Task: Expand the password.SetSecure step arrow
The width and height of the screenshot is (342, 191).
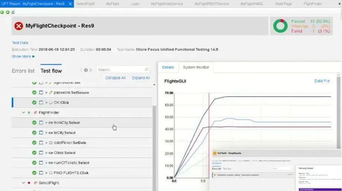Action: coord(46,93)
